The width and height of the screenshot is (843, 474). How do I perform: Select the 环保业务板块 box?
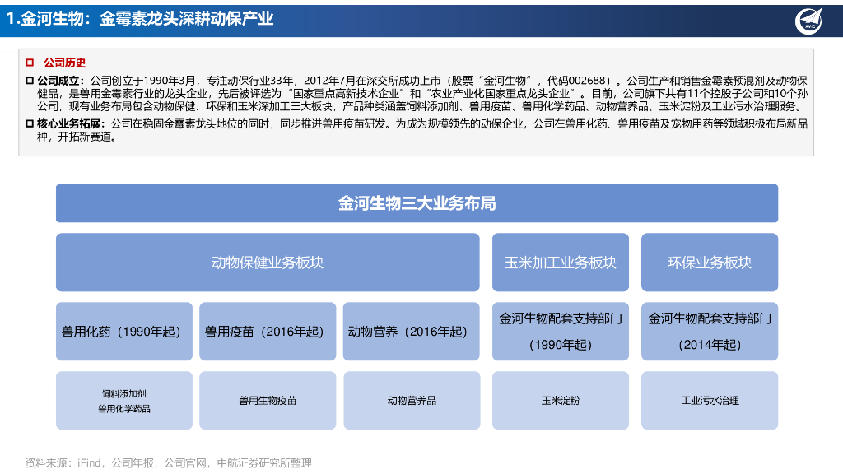click(x=710, y=263)
